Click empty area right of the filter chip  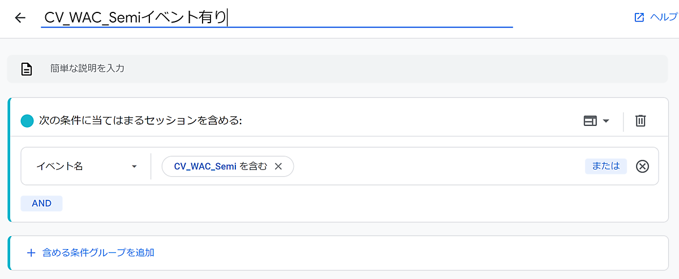(436, 167)
